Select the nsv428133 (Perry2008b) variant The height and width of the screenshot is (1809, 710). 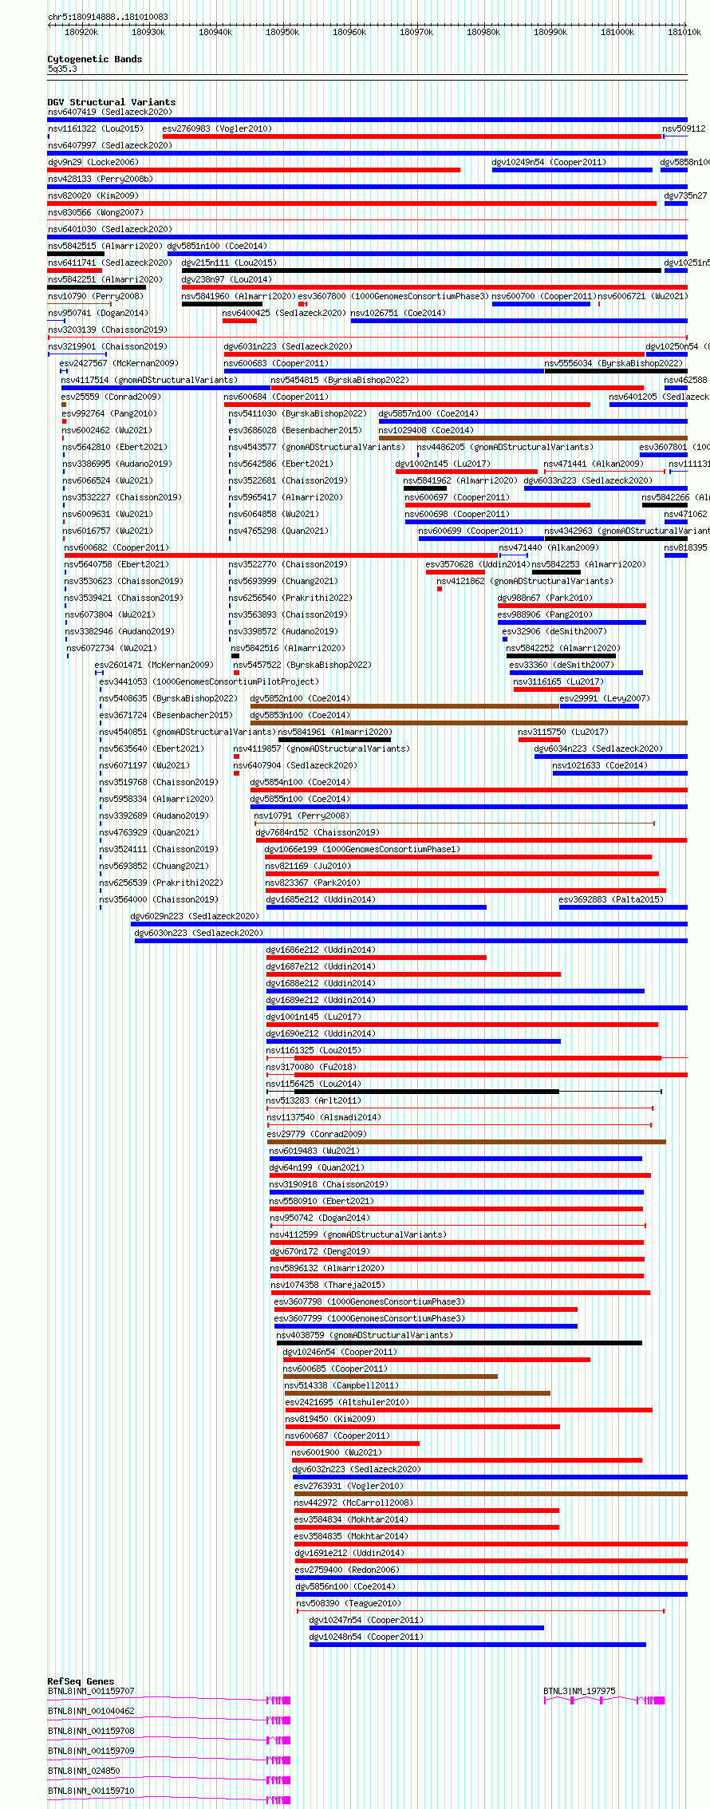tap(101, 179)
